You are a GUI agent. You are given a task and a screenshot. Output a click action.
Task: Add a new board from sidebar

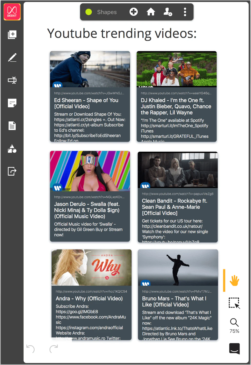coord(12,35)
